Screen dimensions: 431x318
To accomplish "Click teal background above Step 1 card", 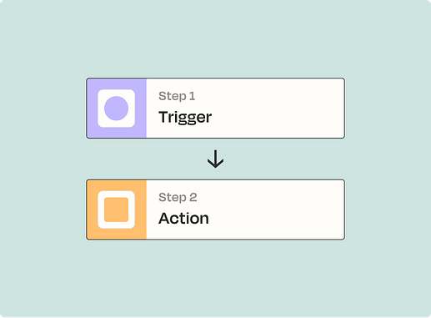I will [x=215, y=39].
